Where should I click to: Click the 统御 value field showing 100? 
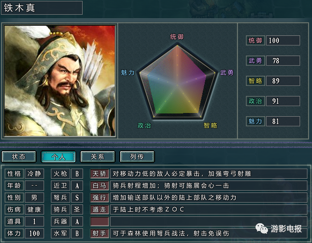[283, 40]
